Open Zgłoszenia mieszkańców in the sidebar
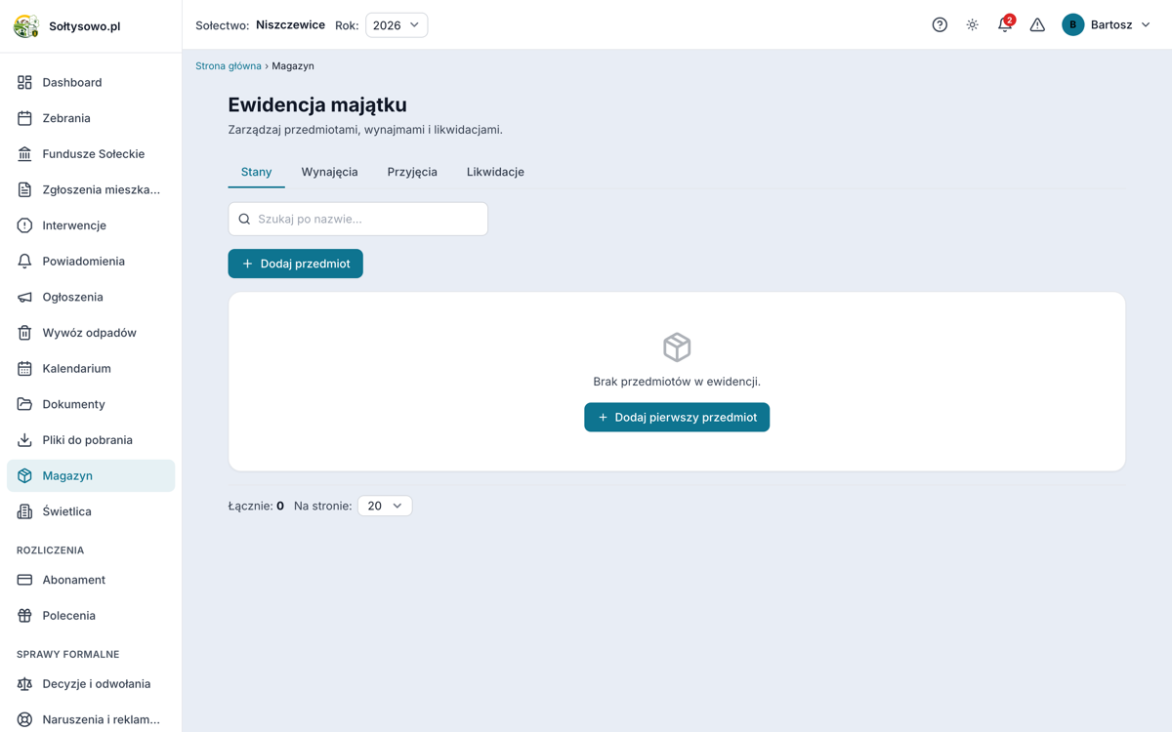This screenshot has height=732, width=1172. pyautogui.click(x=91, y=189)
